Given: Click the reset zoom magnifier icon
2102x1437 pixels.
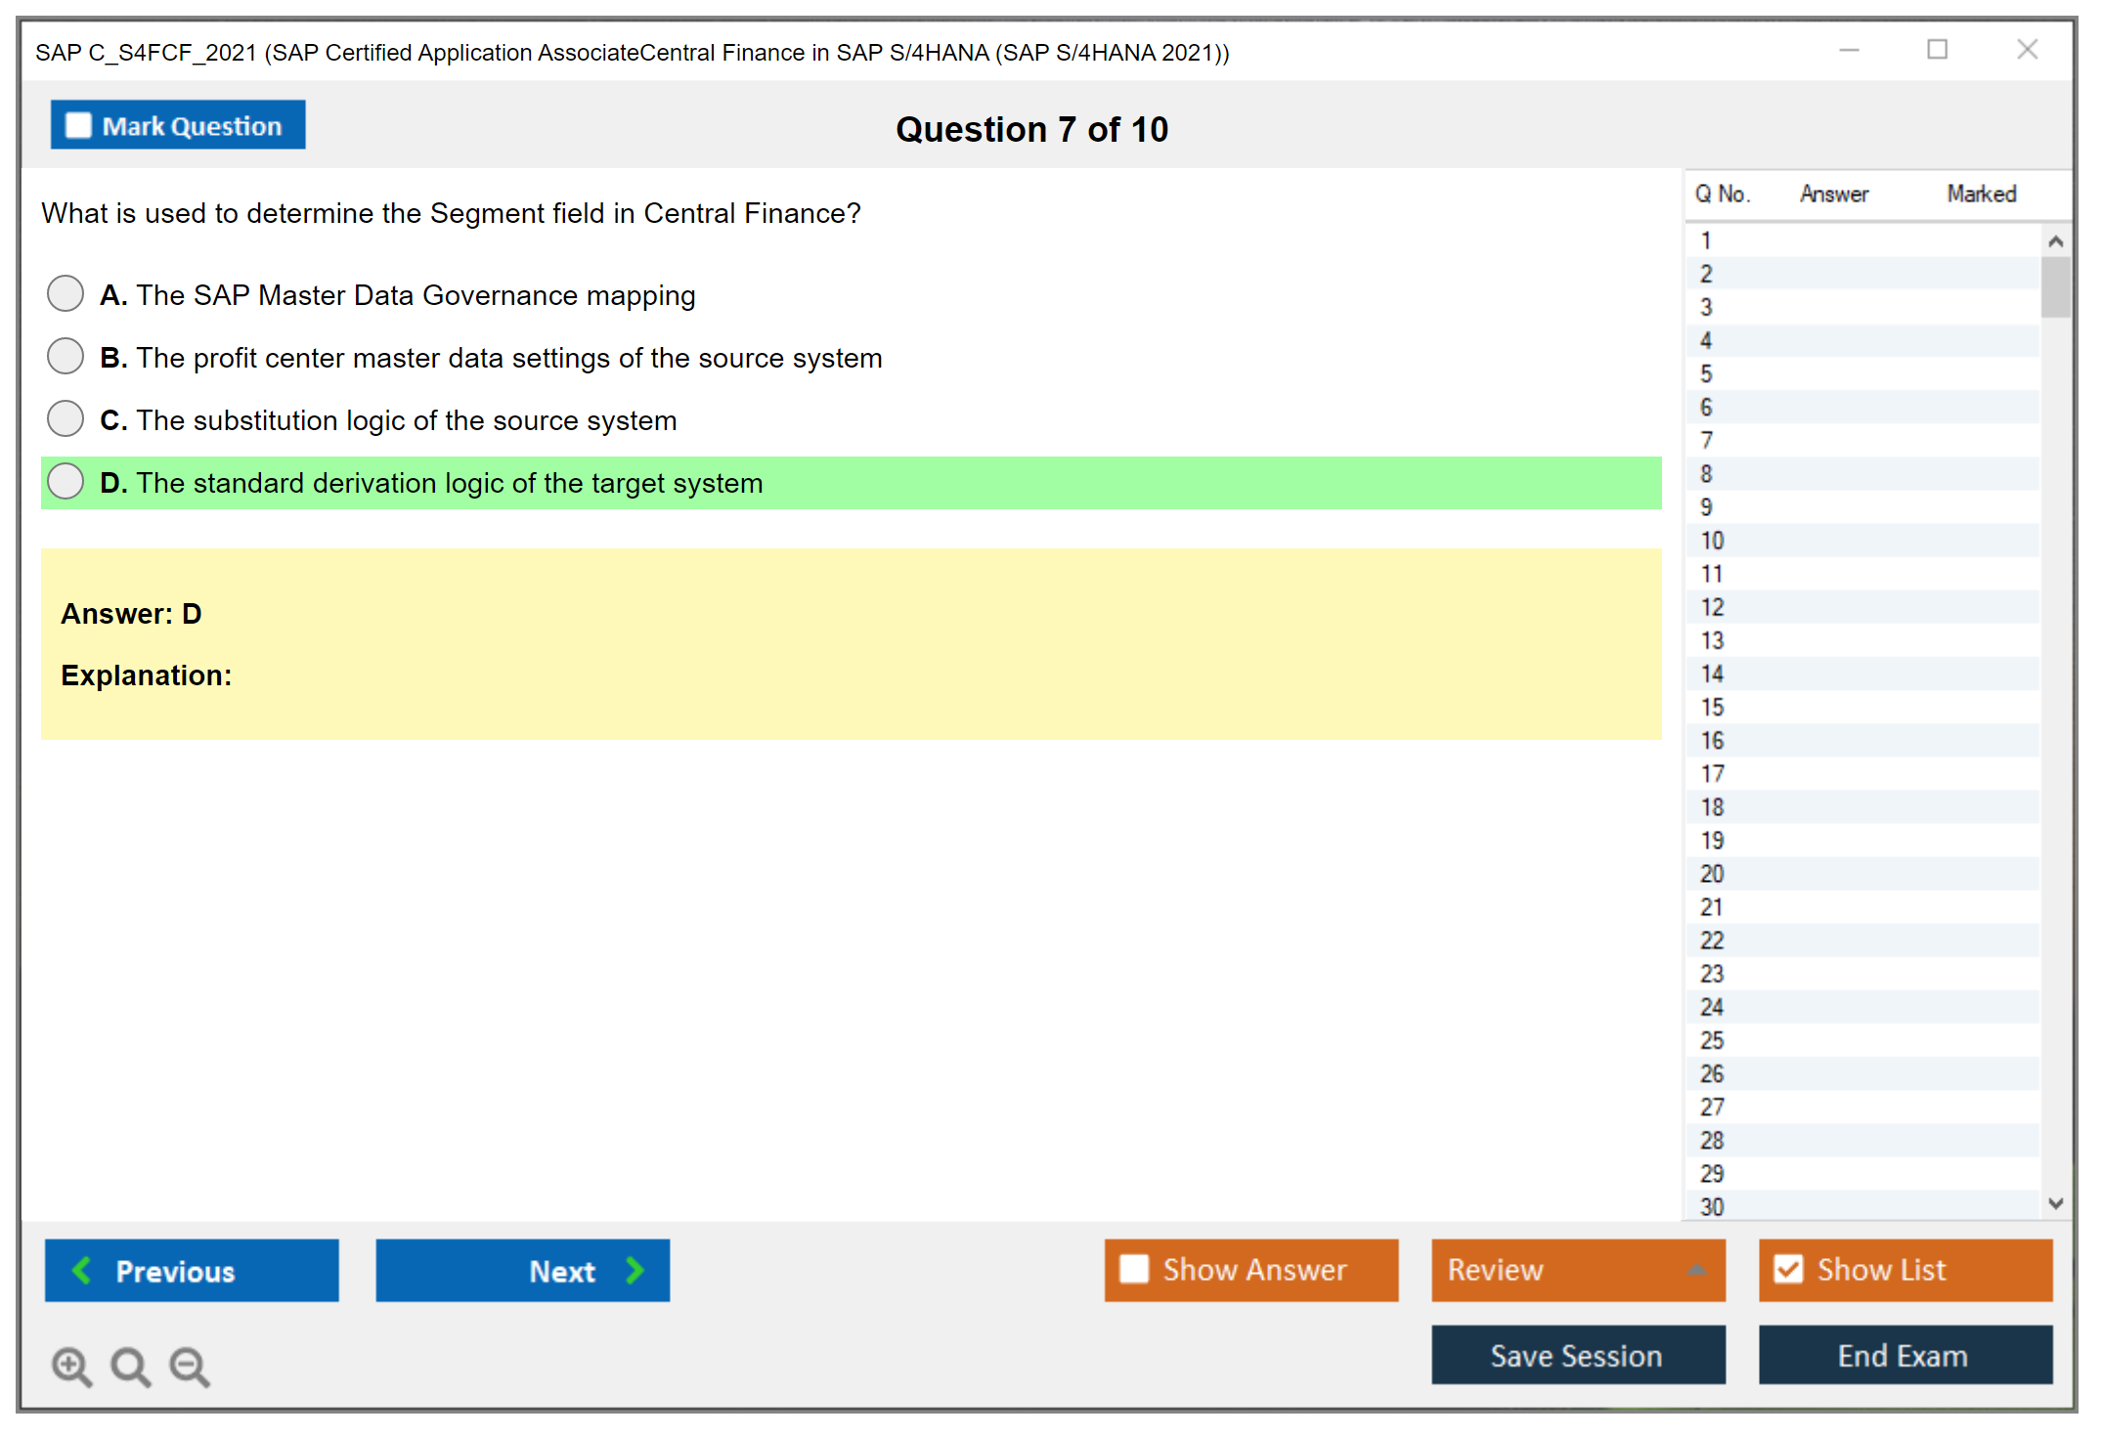Looking at the screenshot, I should coord(130,1366).
